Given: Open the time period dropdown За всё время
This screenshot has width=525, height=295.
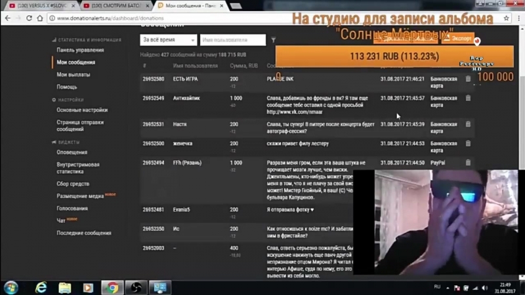Looking at the screenshot, I should pyautogui.click(x=168, y=40).
